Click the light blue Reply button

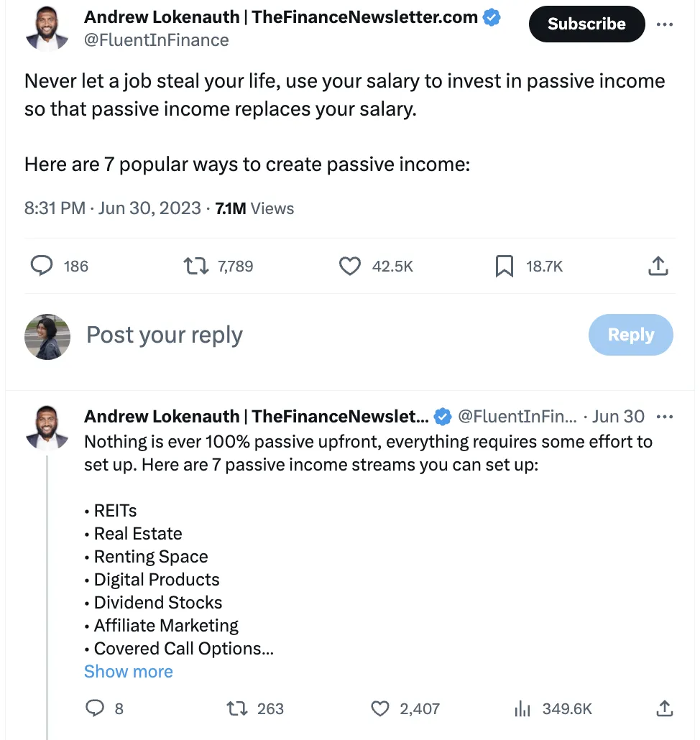click(630, 335)
